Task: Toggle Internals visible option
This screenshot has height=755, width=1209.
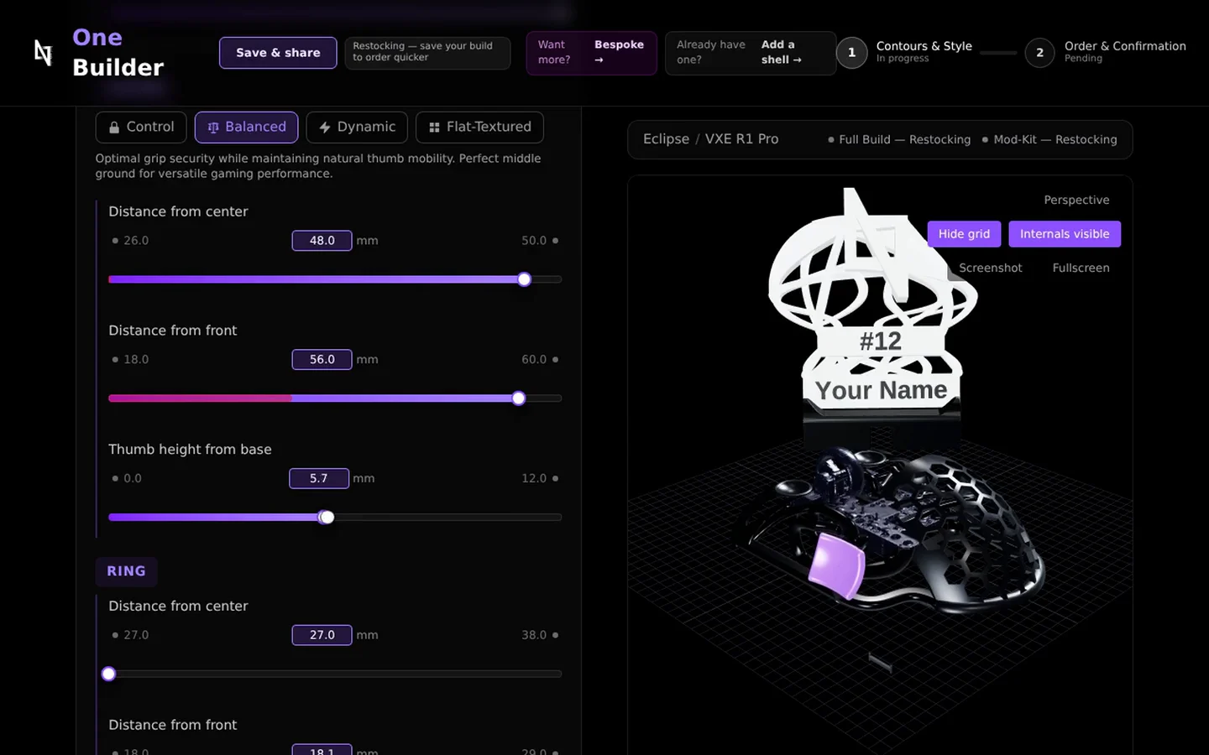Action: tap(1065, 234)
